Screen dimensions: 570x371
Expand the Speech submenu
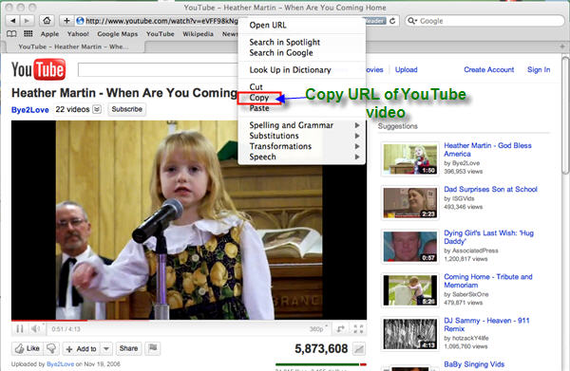357,157
